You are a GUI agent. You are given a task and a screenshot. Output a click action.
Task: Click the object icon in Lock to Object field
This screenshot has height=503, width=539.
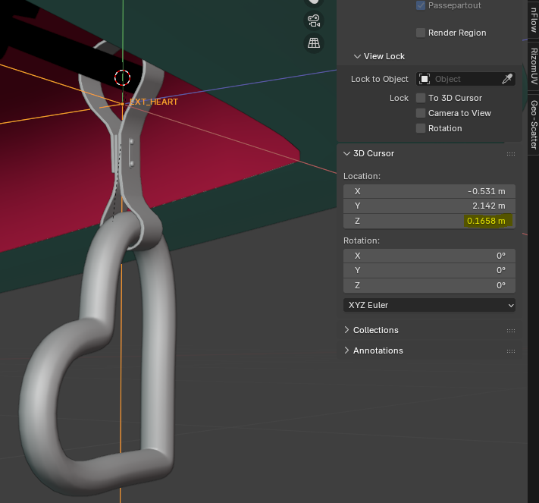tap(425, 79)
